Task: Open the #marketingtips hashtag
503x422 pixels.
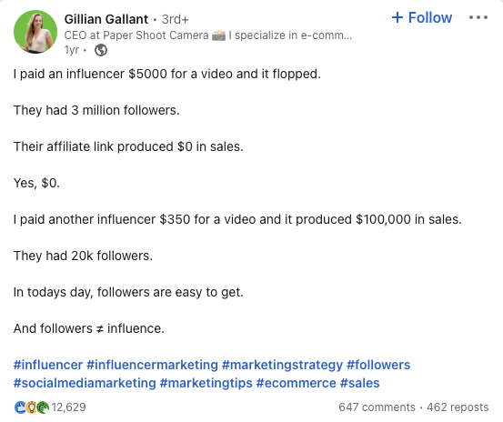Action: (206, 383)
